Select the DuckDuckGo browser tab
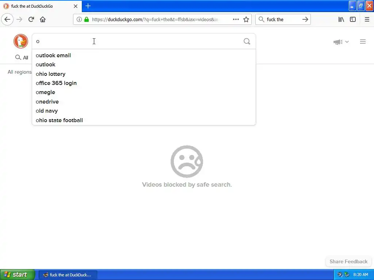 [x=41, y=6]
